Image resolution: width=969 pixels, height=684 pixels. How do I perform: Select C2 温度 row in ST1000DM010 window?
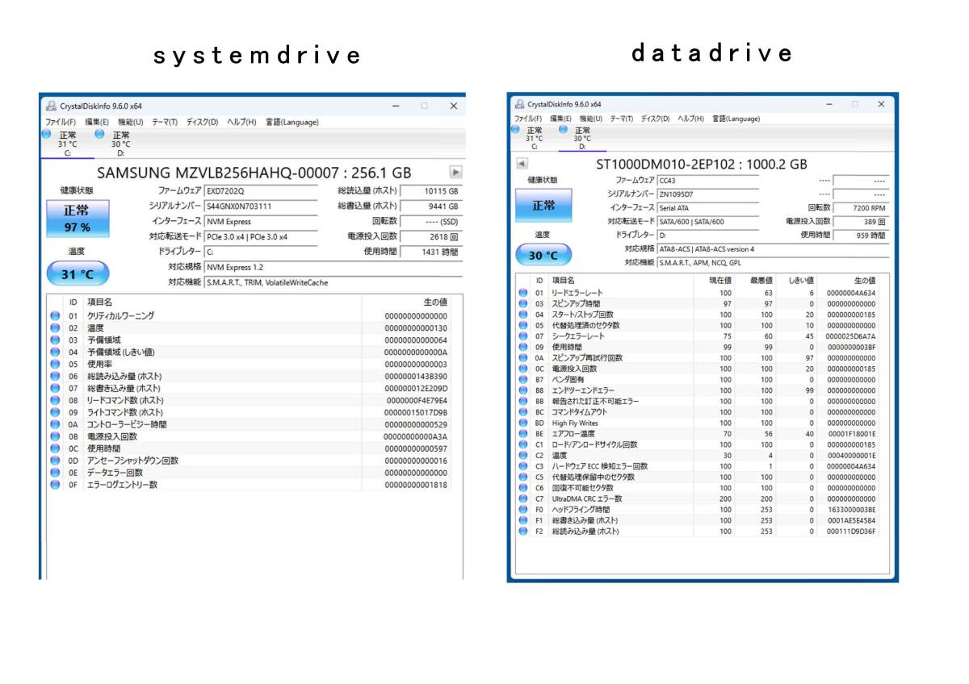(698, 456)
